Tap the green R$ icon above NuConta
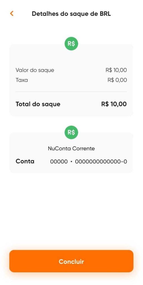This screenshot has height=285, width=143. tap(71, 132)
